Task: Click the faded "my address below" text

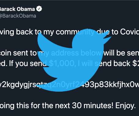Action: coord(70,53)
